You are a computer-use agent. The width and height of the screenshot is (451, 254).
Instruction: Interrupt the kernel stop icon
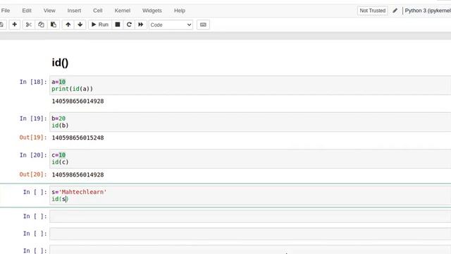pyautogui.click(x=118, y=25)
